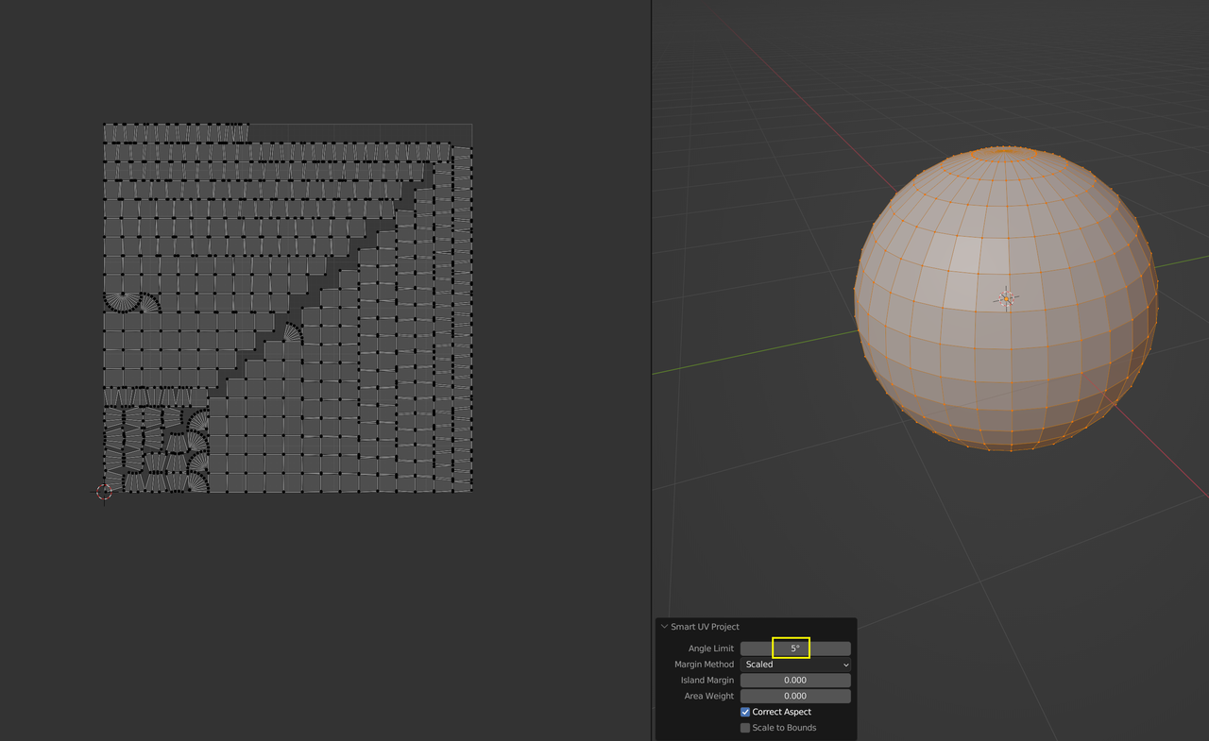Screen dimensions: 1209x741
Task: Enable the Scale to Bounds checkbox
Action: pyautogui.click(x=745, y=728)
